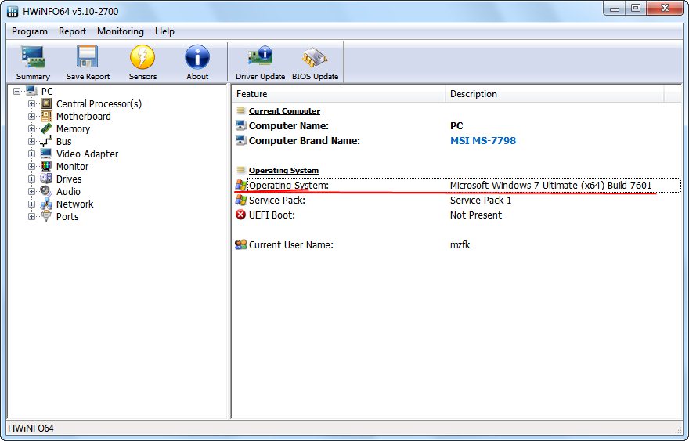
Task: Open the Program menu
Action: tap(30, 31)
